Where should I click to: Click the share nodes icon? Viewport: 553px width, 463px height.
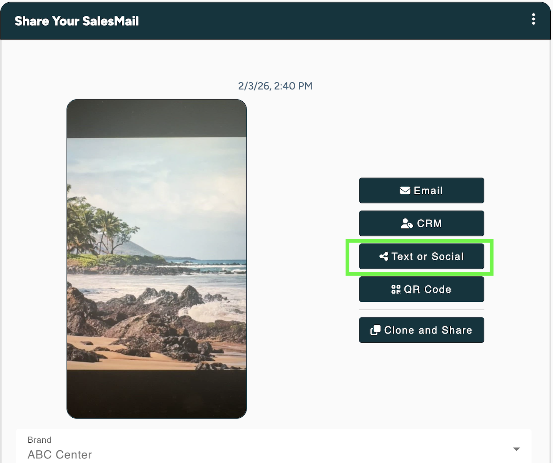384,256
